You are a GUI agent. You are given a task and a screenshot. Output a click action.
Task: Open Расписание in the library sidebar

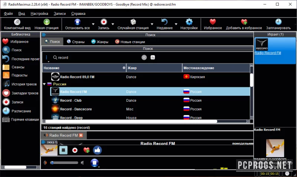tap(17, 111)
